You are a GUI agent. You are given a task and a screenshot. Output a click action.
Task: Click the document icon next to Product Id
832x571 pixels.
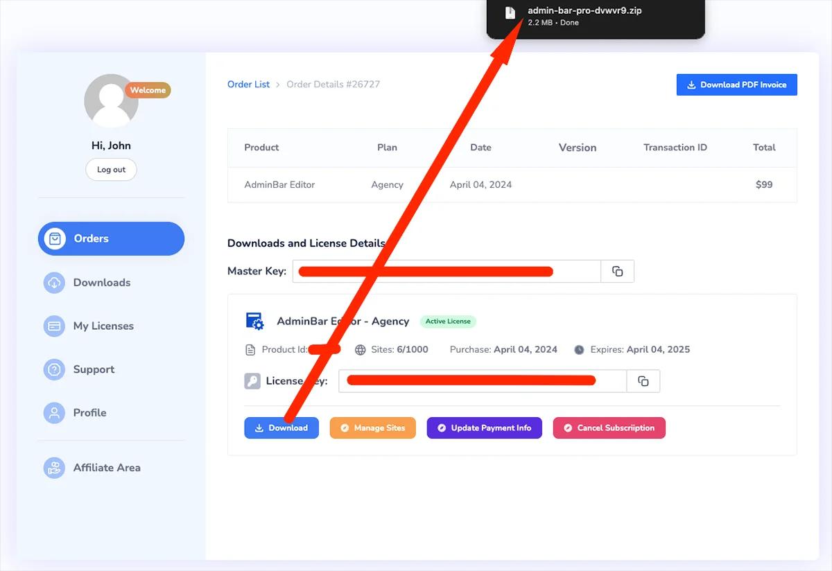click(x=250, y=349)
